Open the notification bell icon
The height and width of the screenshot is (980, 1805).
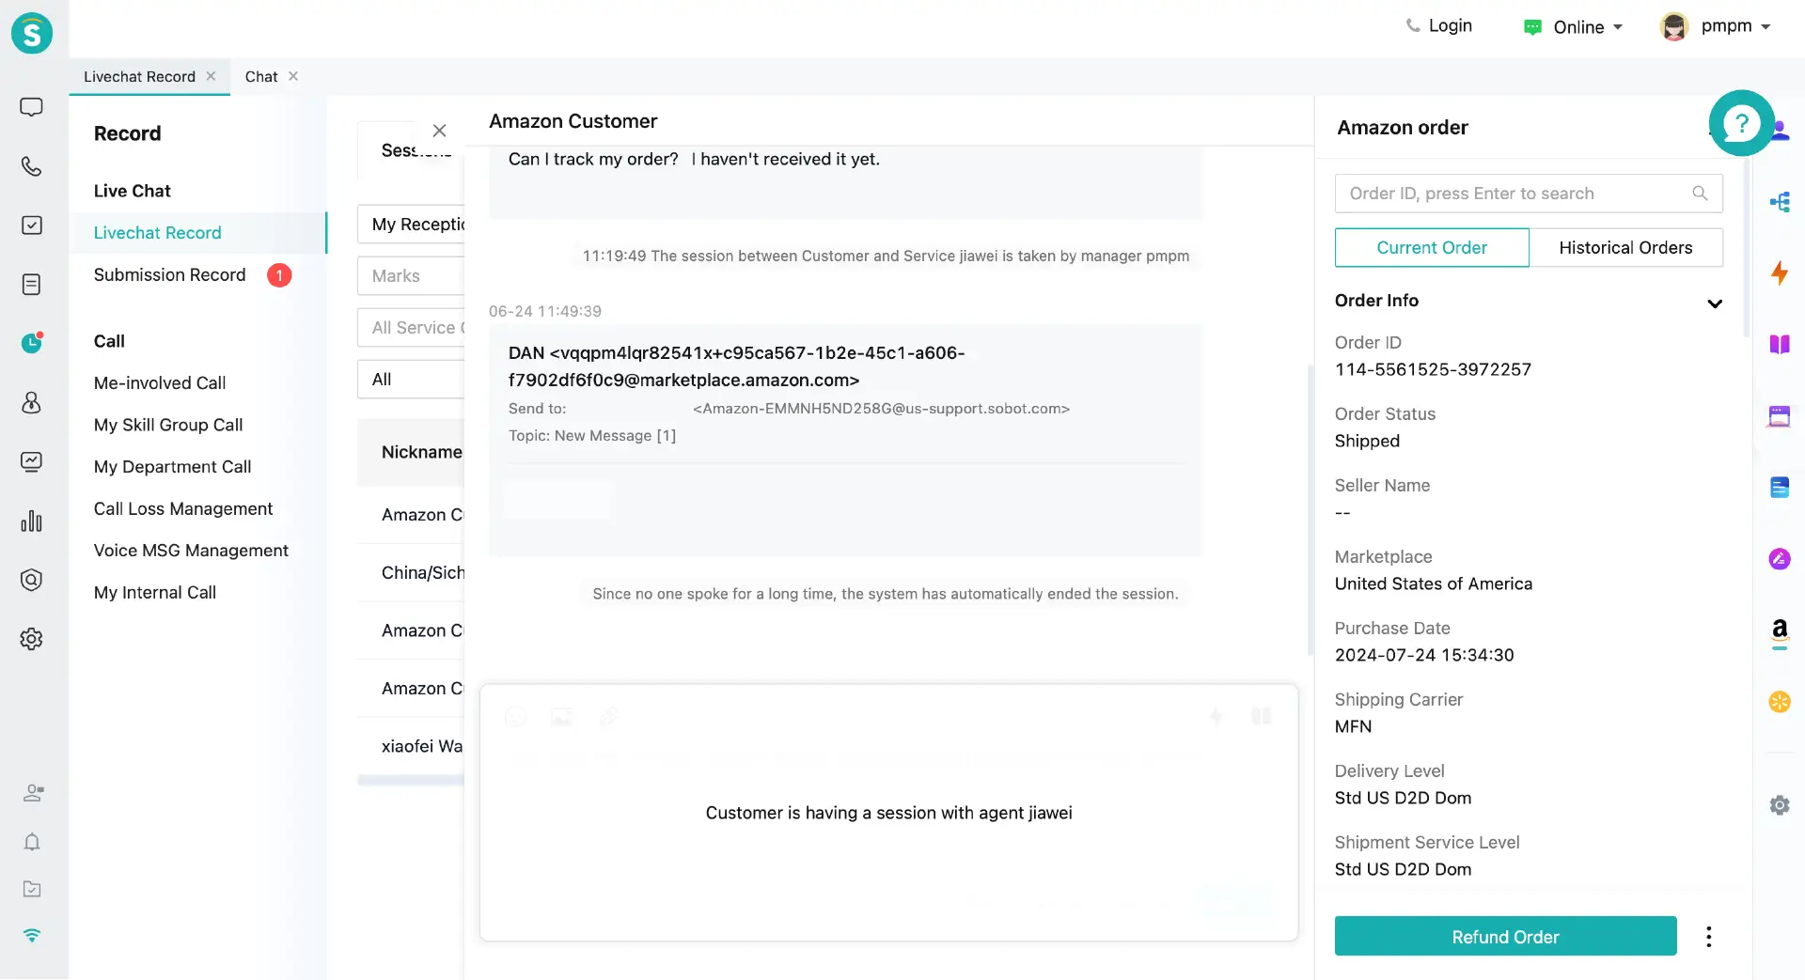32,842
